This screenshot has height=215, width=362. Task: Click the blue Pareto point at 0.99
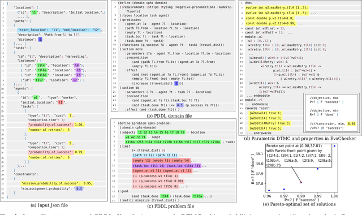[318, 169]
